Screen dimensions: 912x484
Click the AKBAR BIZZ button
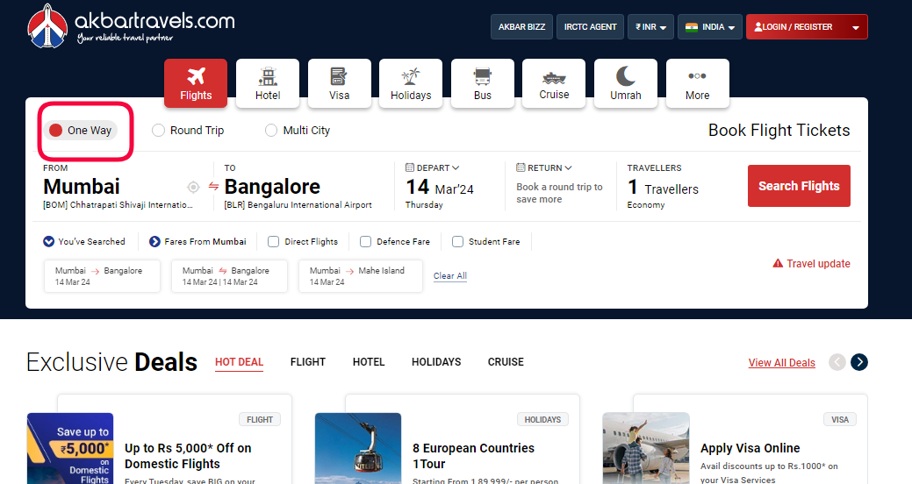point(521,26)
